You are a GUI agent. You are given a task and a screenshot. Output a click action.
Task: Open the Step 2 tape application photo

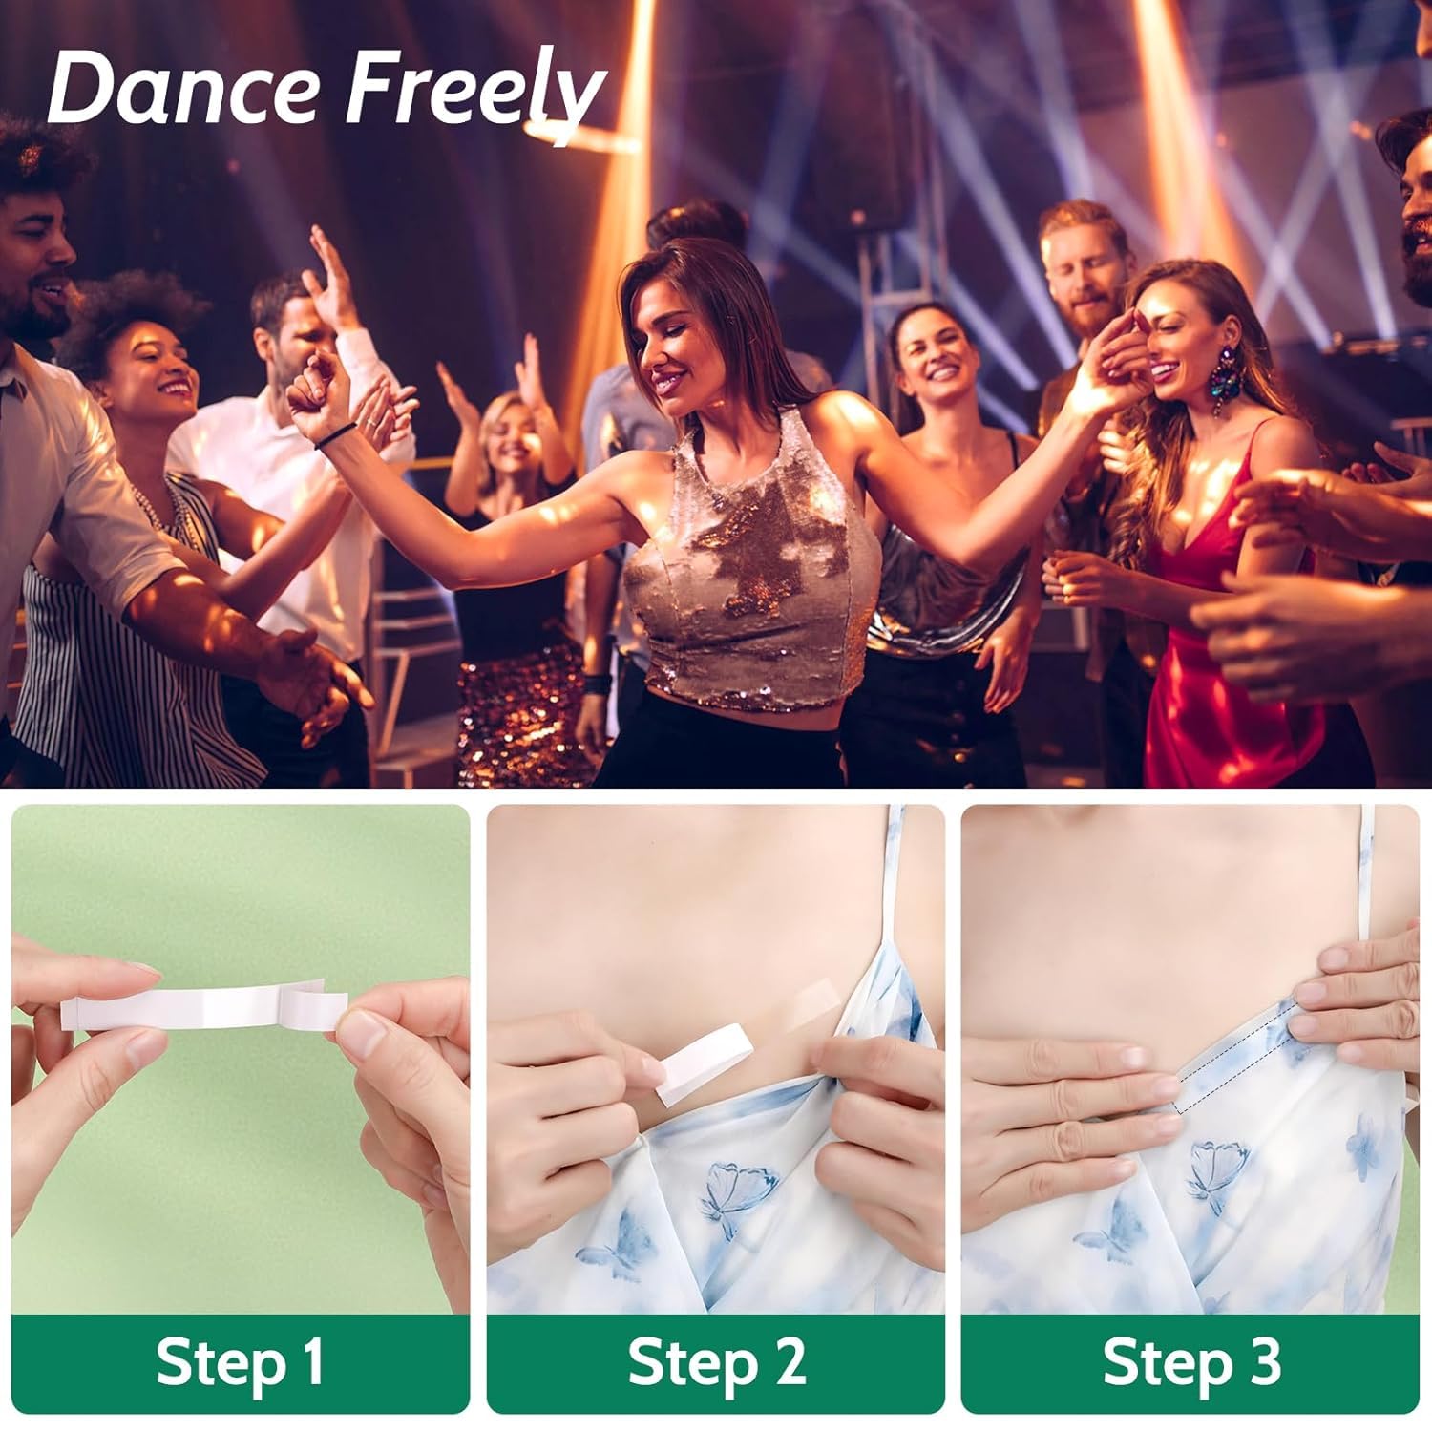(x=716, y=1059)
